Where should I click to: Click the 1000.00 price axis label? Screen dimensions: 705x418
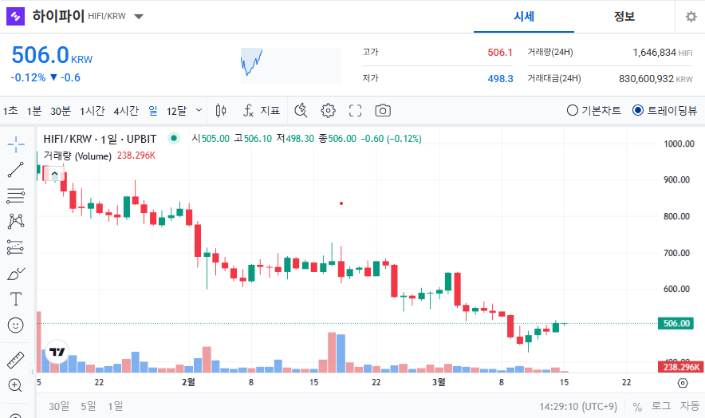click(679, 144)
